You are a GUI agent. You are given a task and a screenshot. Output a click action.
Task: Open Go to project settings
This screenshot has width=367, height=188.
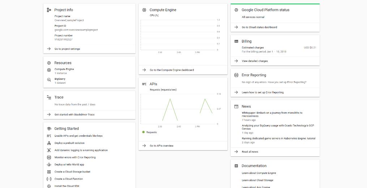67,49
